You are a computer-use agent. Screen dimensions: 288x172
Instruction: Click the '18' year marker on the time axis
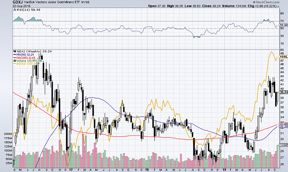coord(147,170)
